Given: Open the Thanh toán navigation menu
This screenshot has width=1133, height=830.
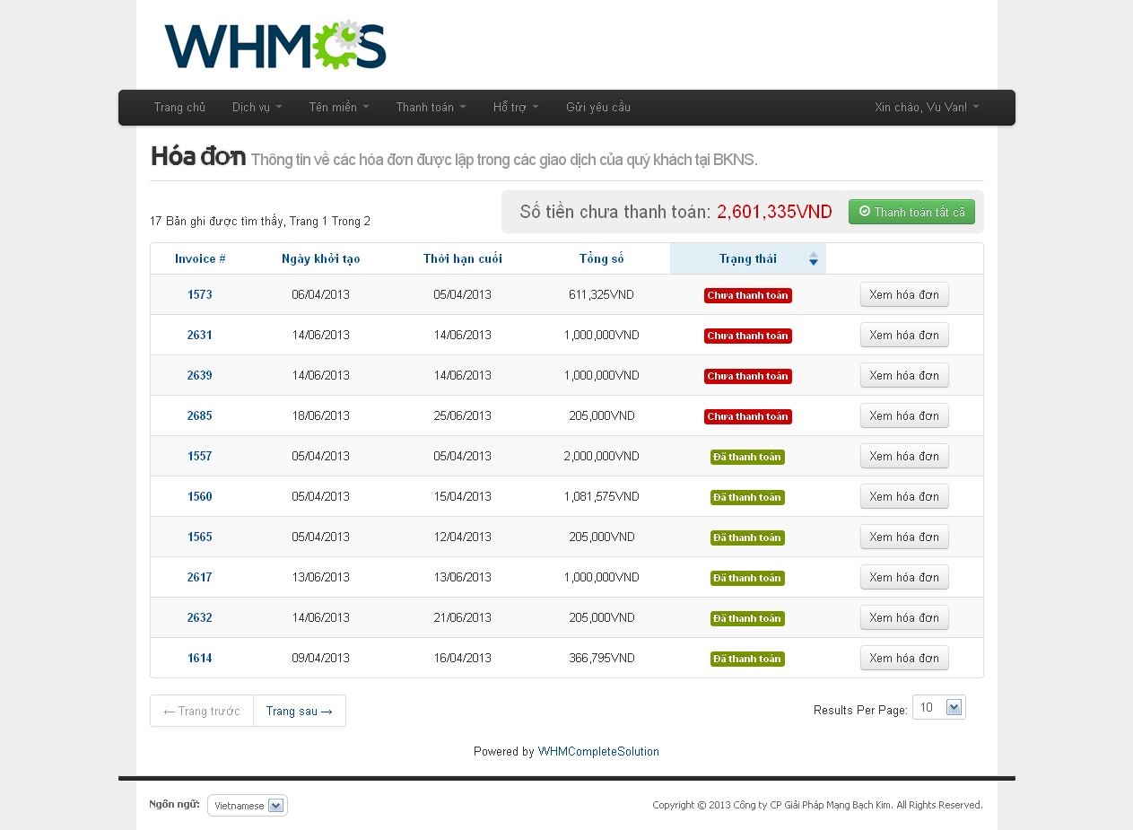Looking at the screenshot, I should 431,108.
